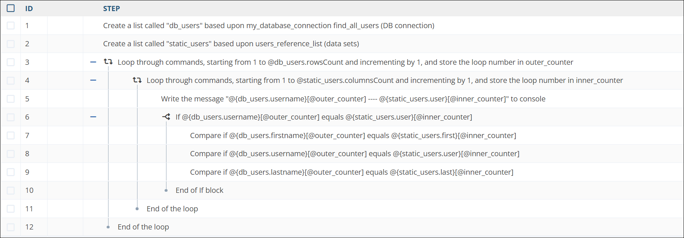The image size is (684, 238).
Task: Click the End of If block row
Action: (199, 190)
